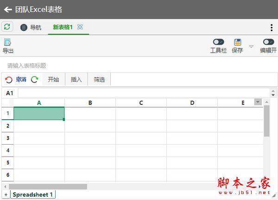Select row 1 header
278x200 pixels.
point(7,113)
